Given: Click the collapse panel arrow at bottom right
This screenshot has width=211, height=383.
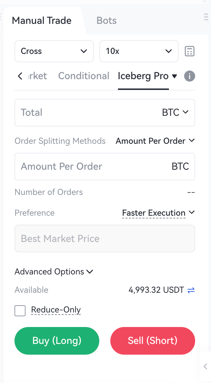Looking at the screenshot, I should 205,366.
